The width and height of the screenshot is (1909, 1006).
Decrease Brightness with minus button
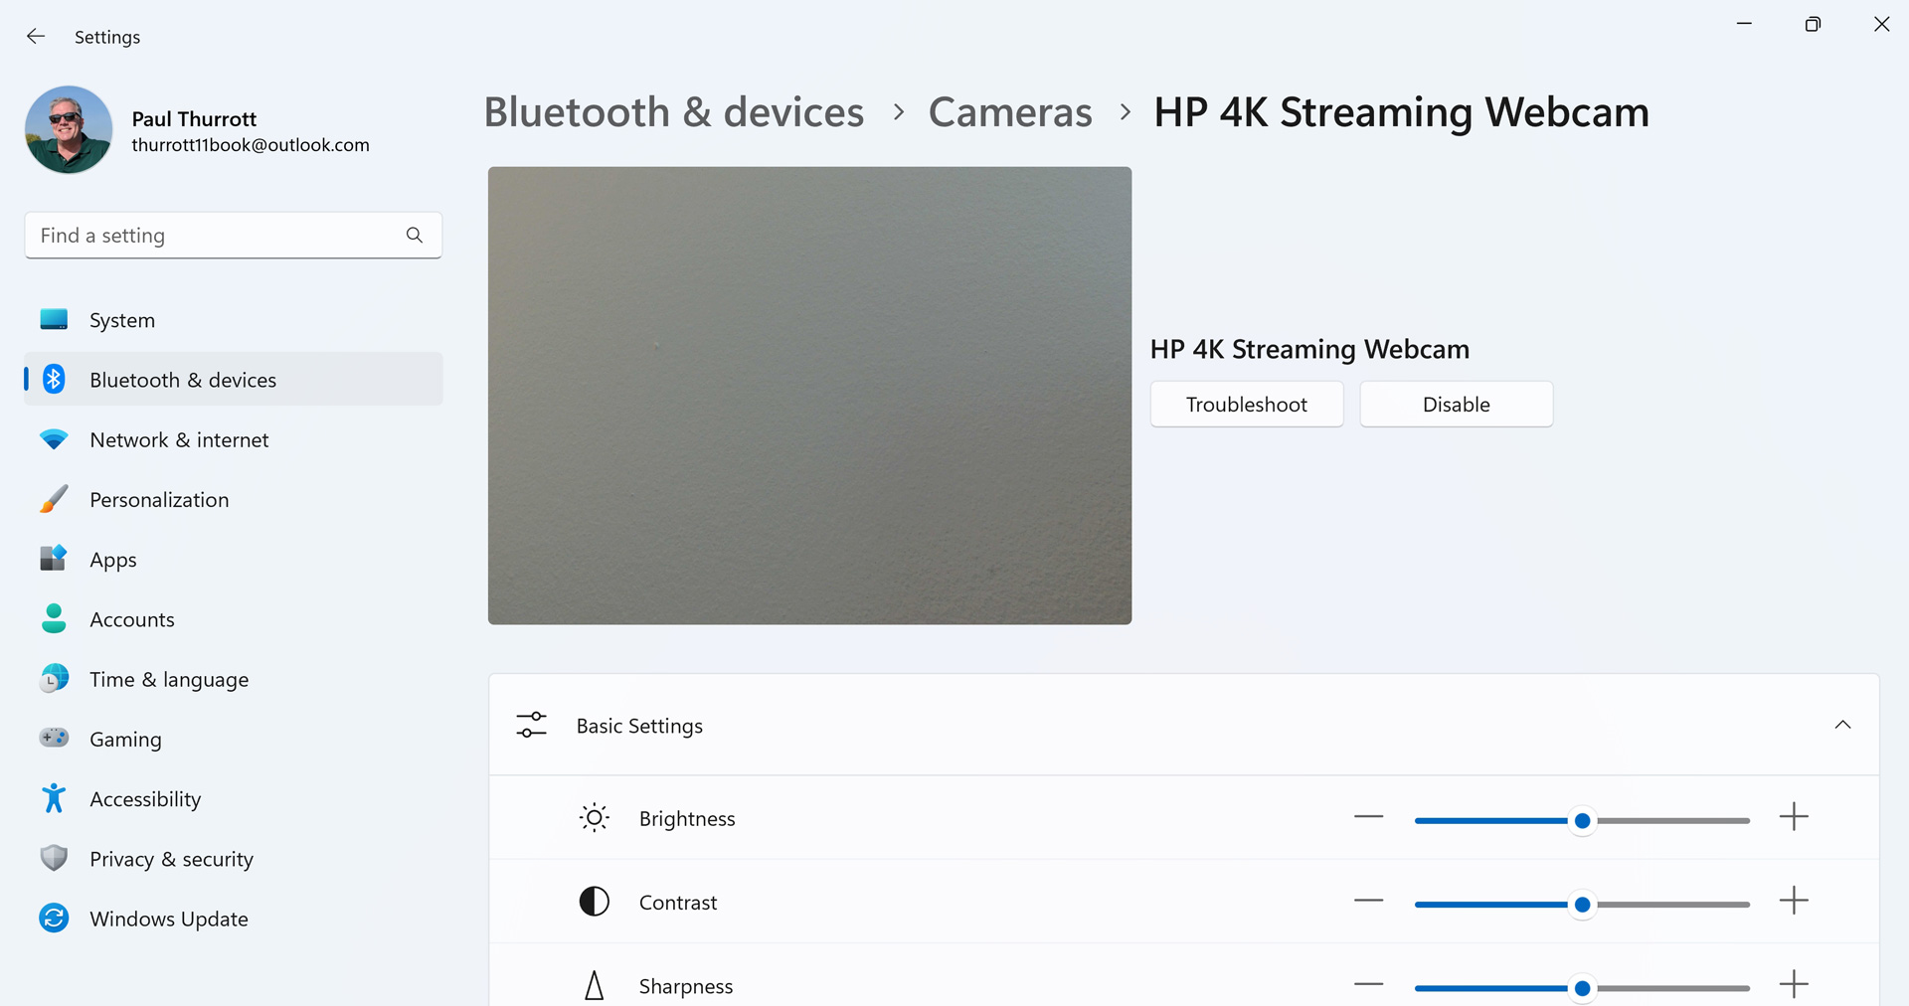pos(1369,817)
